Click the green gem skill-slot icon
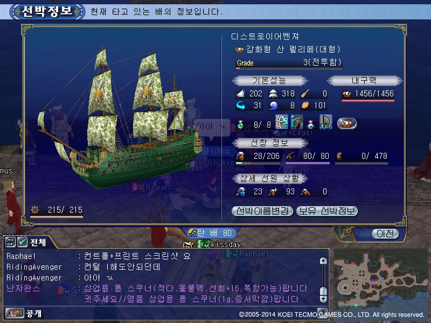 tap(240, 125)
